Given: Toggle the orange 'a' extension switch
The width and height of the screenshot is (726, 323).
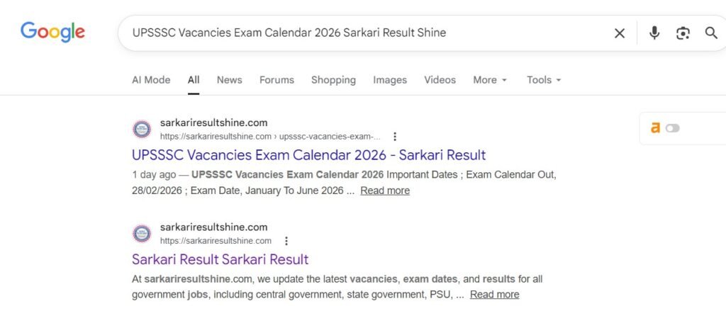Looking at the screenshot, I should (x=672, y=128).
